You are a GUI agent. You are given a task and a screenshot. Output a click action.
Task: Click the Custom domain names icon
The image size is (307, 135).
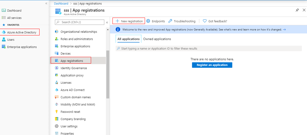(x=57, y=97)
